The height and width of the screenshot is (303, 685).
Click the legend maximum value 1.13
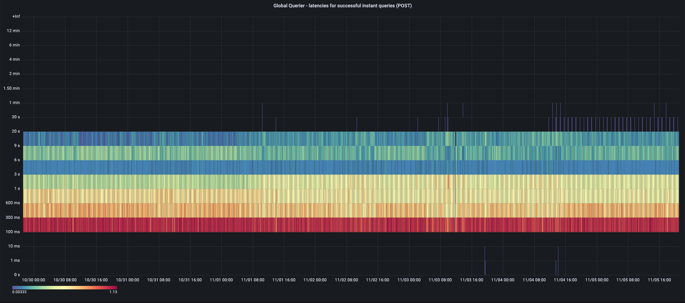pyautogui.click(x=113, y=292)
